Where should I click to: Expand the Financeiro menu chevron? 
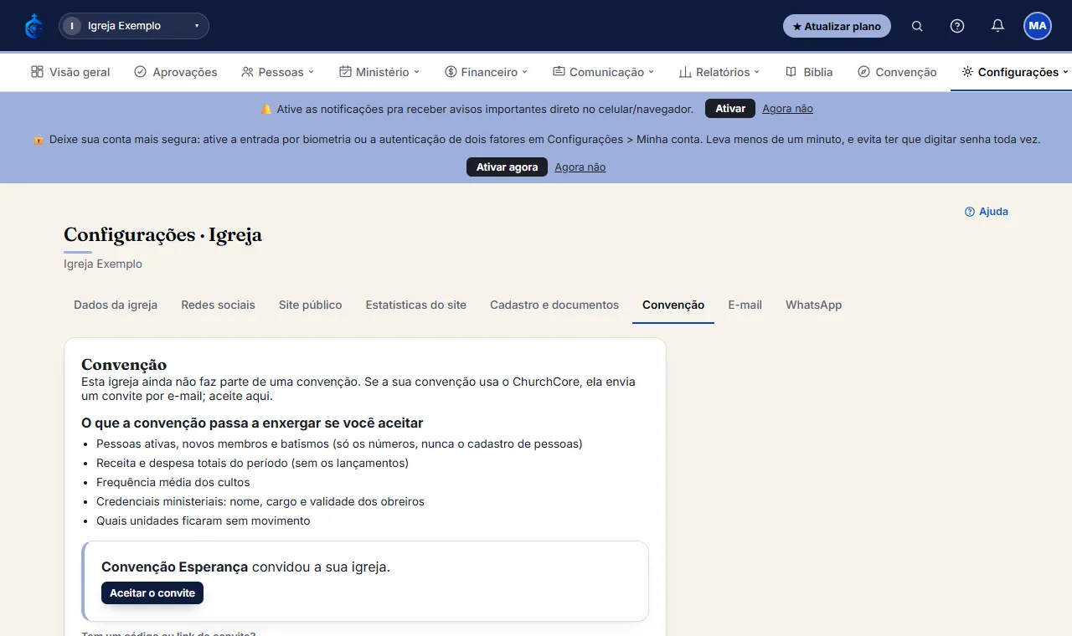(525, 72)
